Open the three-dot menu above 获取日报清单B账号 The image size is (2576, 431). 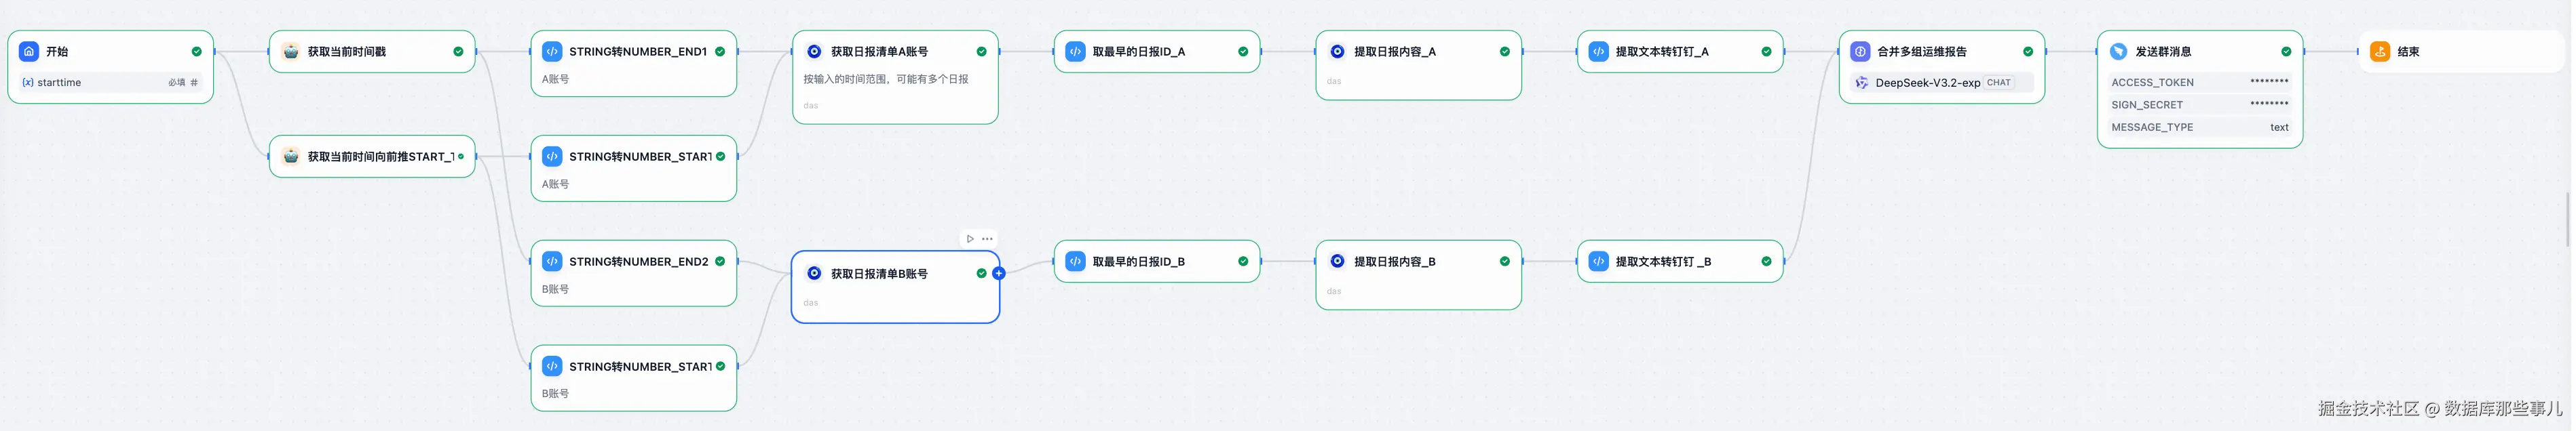coord(987,239)
